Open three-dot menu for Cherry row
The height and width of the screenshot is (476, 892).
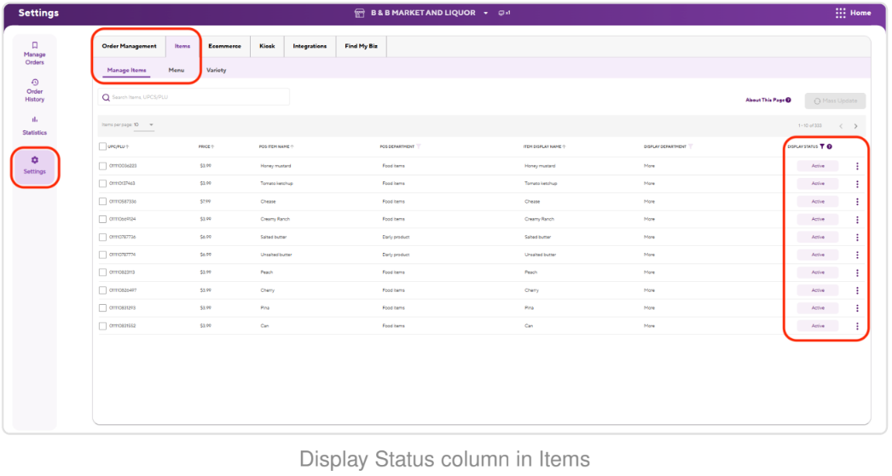tap(857, 290)
